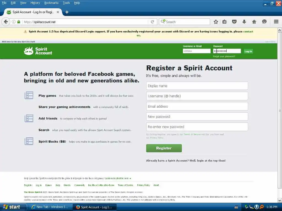Open the Games footer link
Image resolution: width=282 pixels, height=211 pixels.
pos(48,185)
